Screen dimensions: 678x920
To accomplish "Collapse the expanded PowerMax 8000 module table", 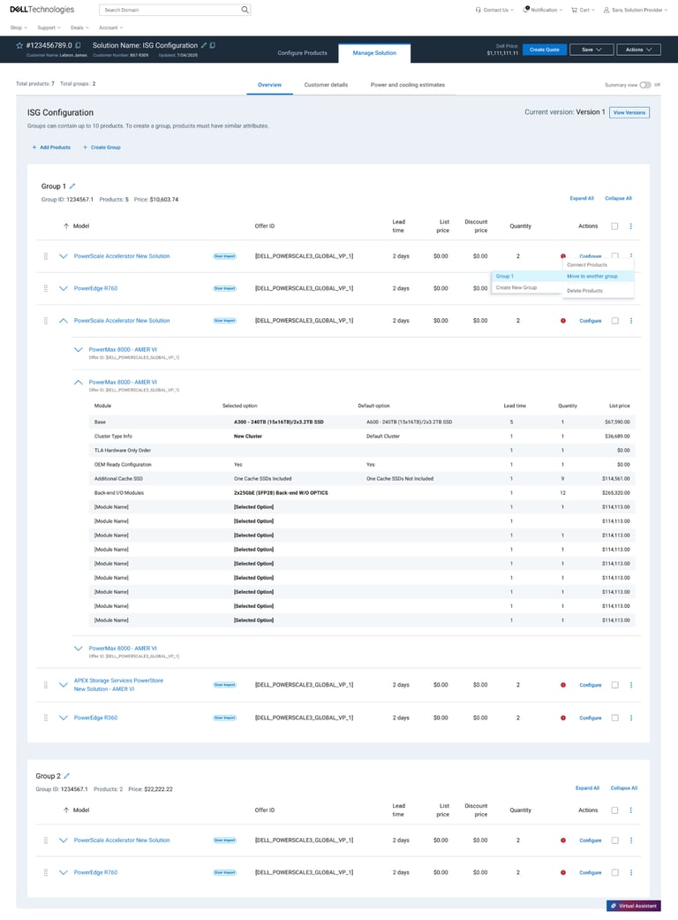I will point(78,382).
